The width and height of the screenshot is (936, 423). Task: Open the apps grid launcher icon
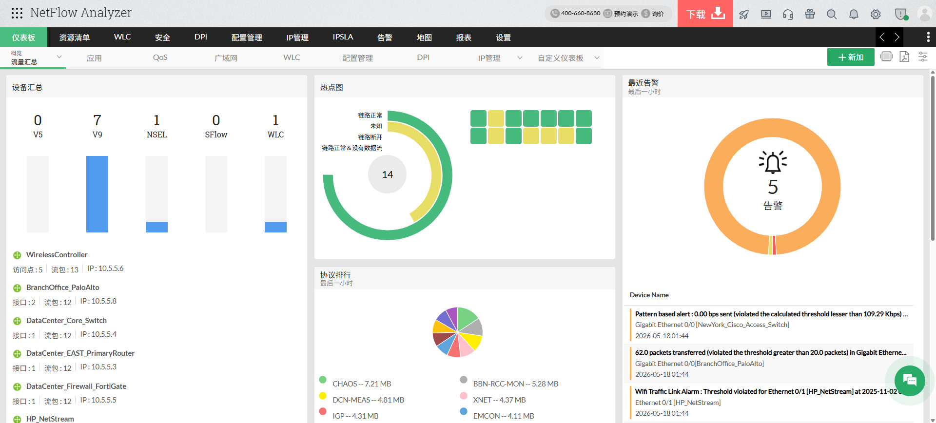pos(17,13)
